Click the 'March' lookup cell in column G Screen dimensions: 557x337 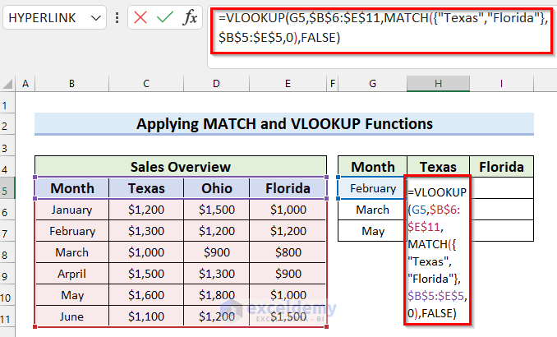coord(373,210)
